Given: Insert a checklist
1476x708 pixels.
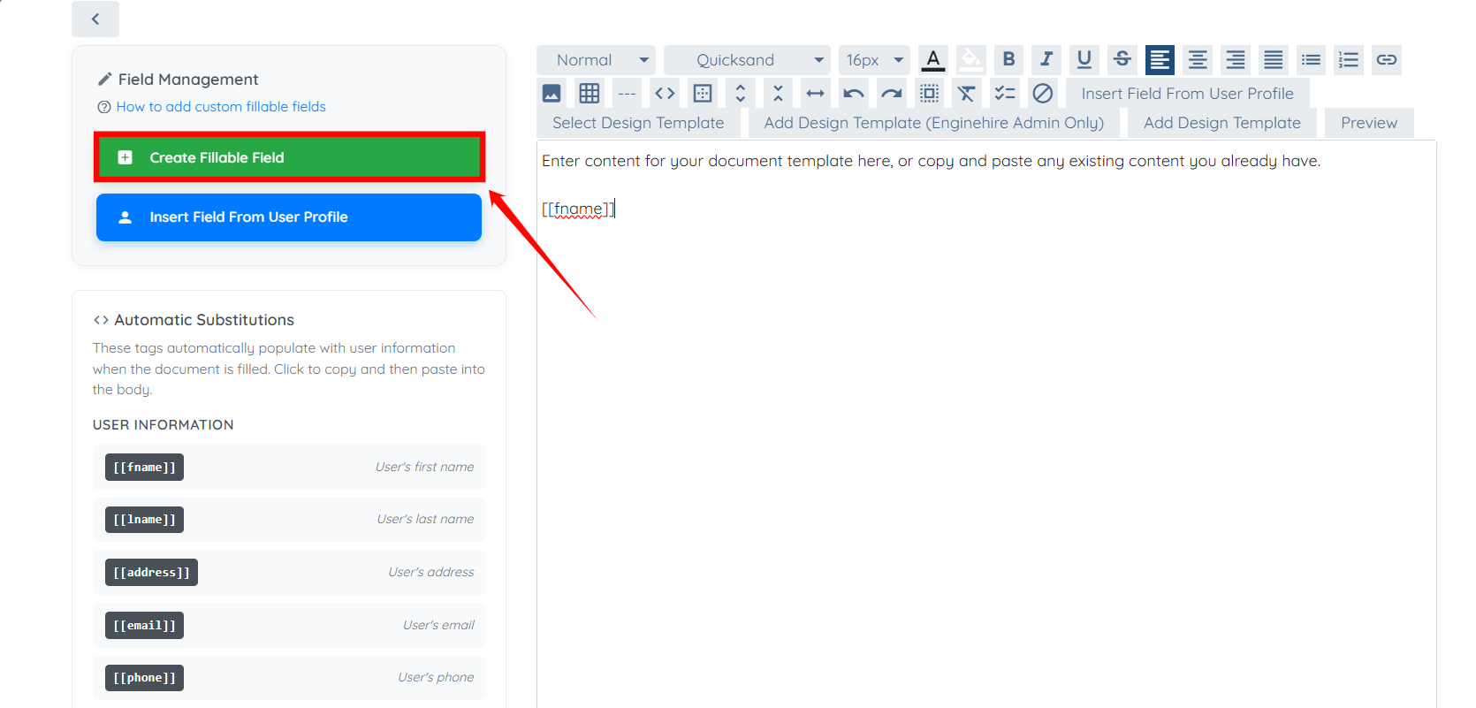Looking at the screenshot, I should click(x=1005, y=93).
